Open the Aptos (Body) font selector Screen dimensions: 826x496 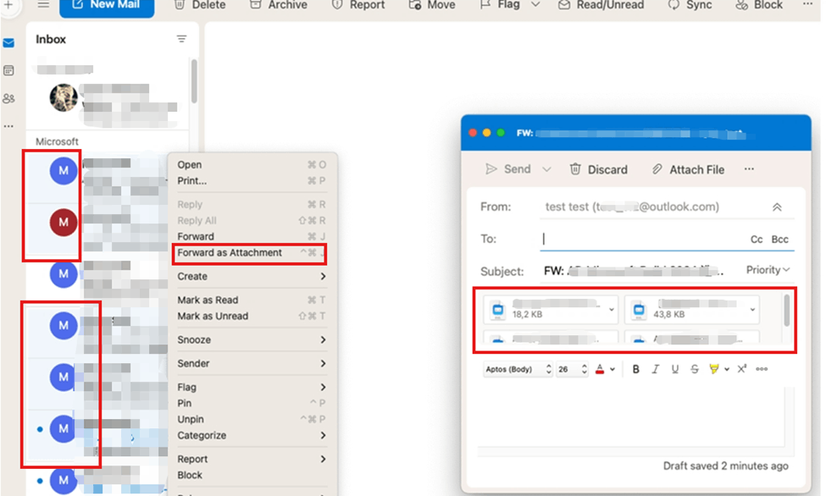(518, 369)
